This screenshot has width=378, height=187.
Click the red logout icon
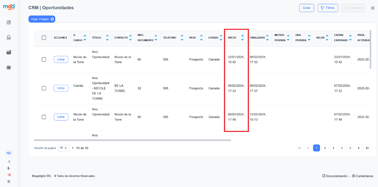pos(9,175)
